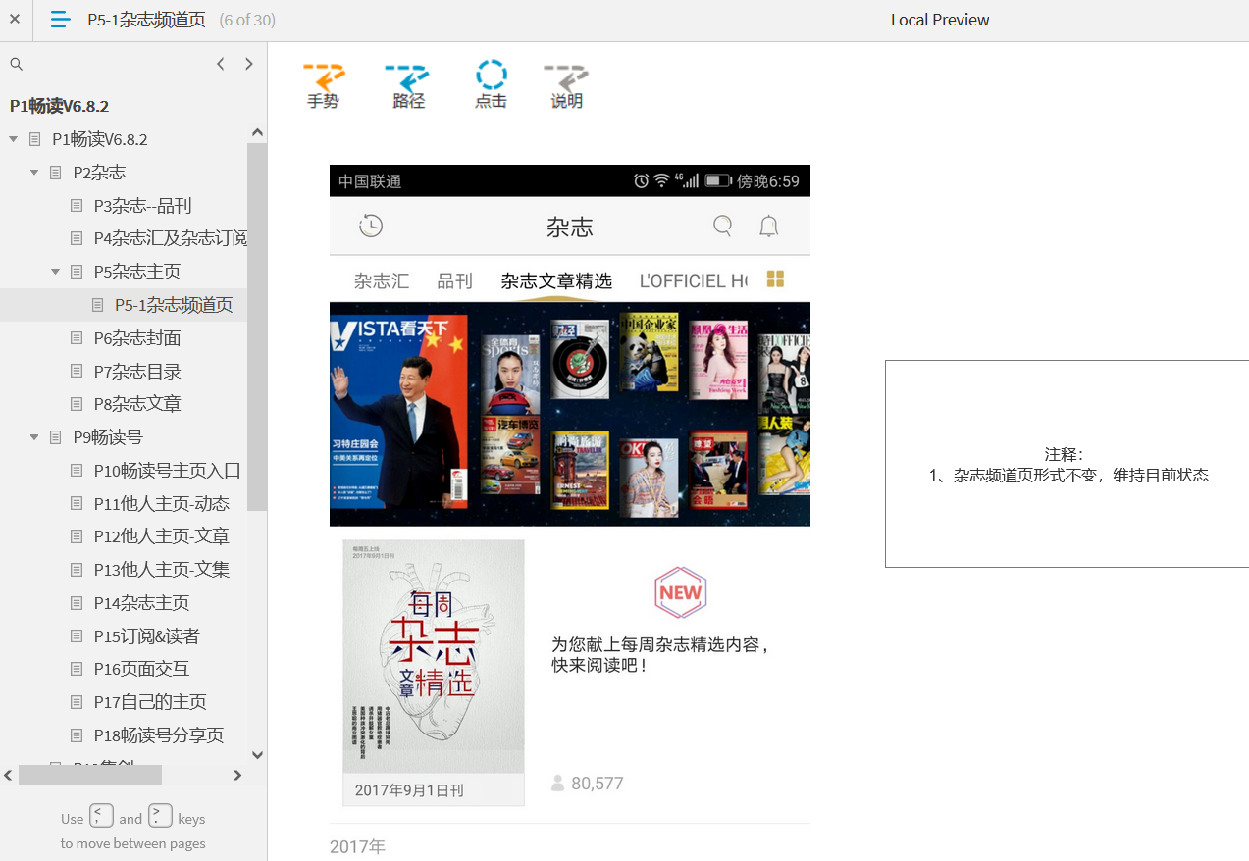The height and width of the screenshot is (861, 1249).
Task: Click the NEW hexagon badge
Action: (x=680, y=592)
